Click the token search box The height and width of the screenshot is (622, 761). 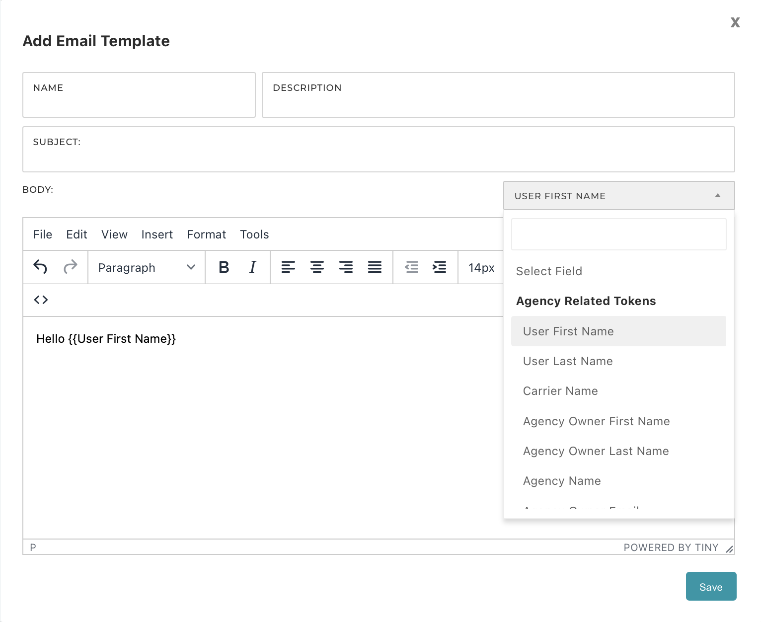click(619, 234)
